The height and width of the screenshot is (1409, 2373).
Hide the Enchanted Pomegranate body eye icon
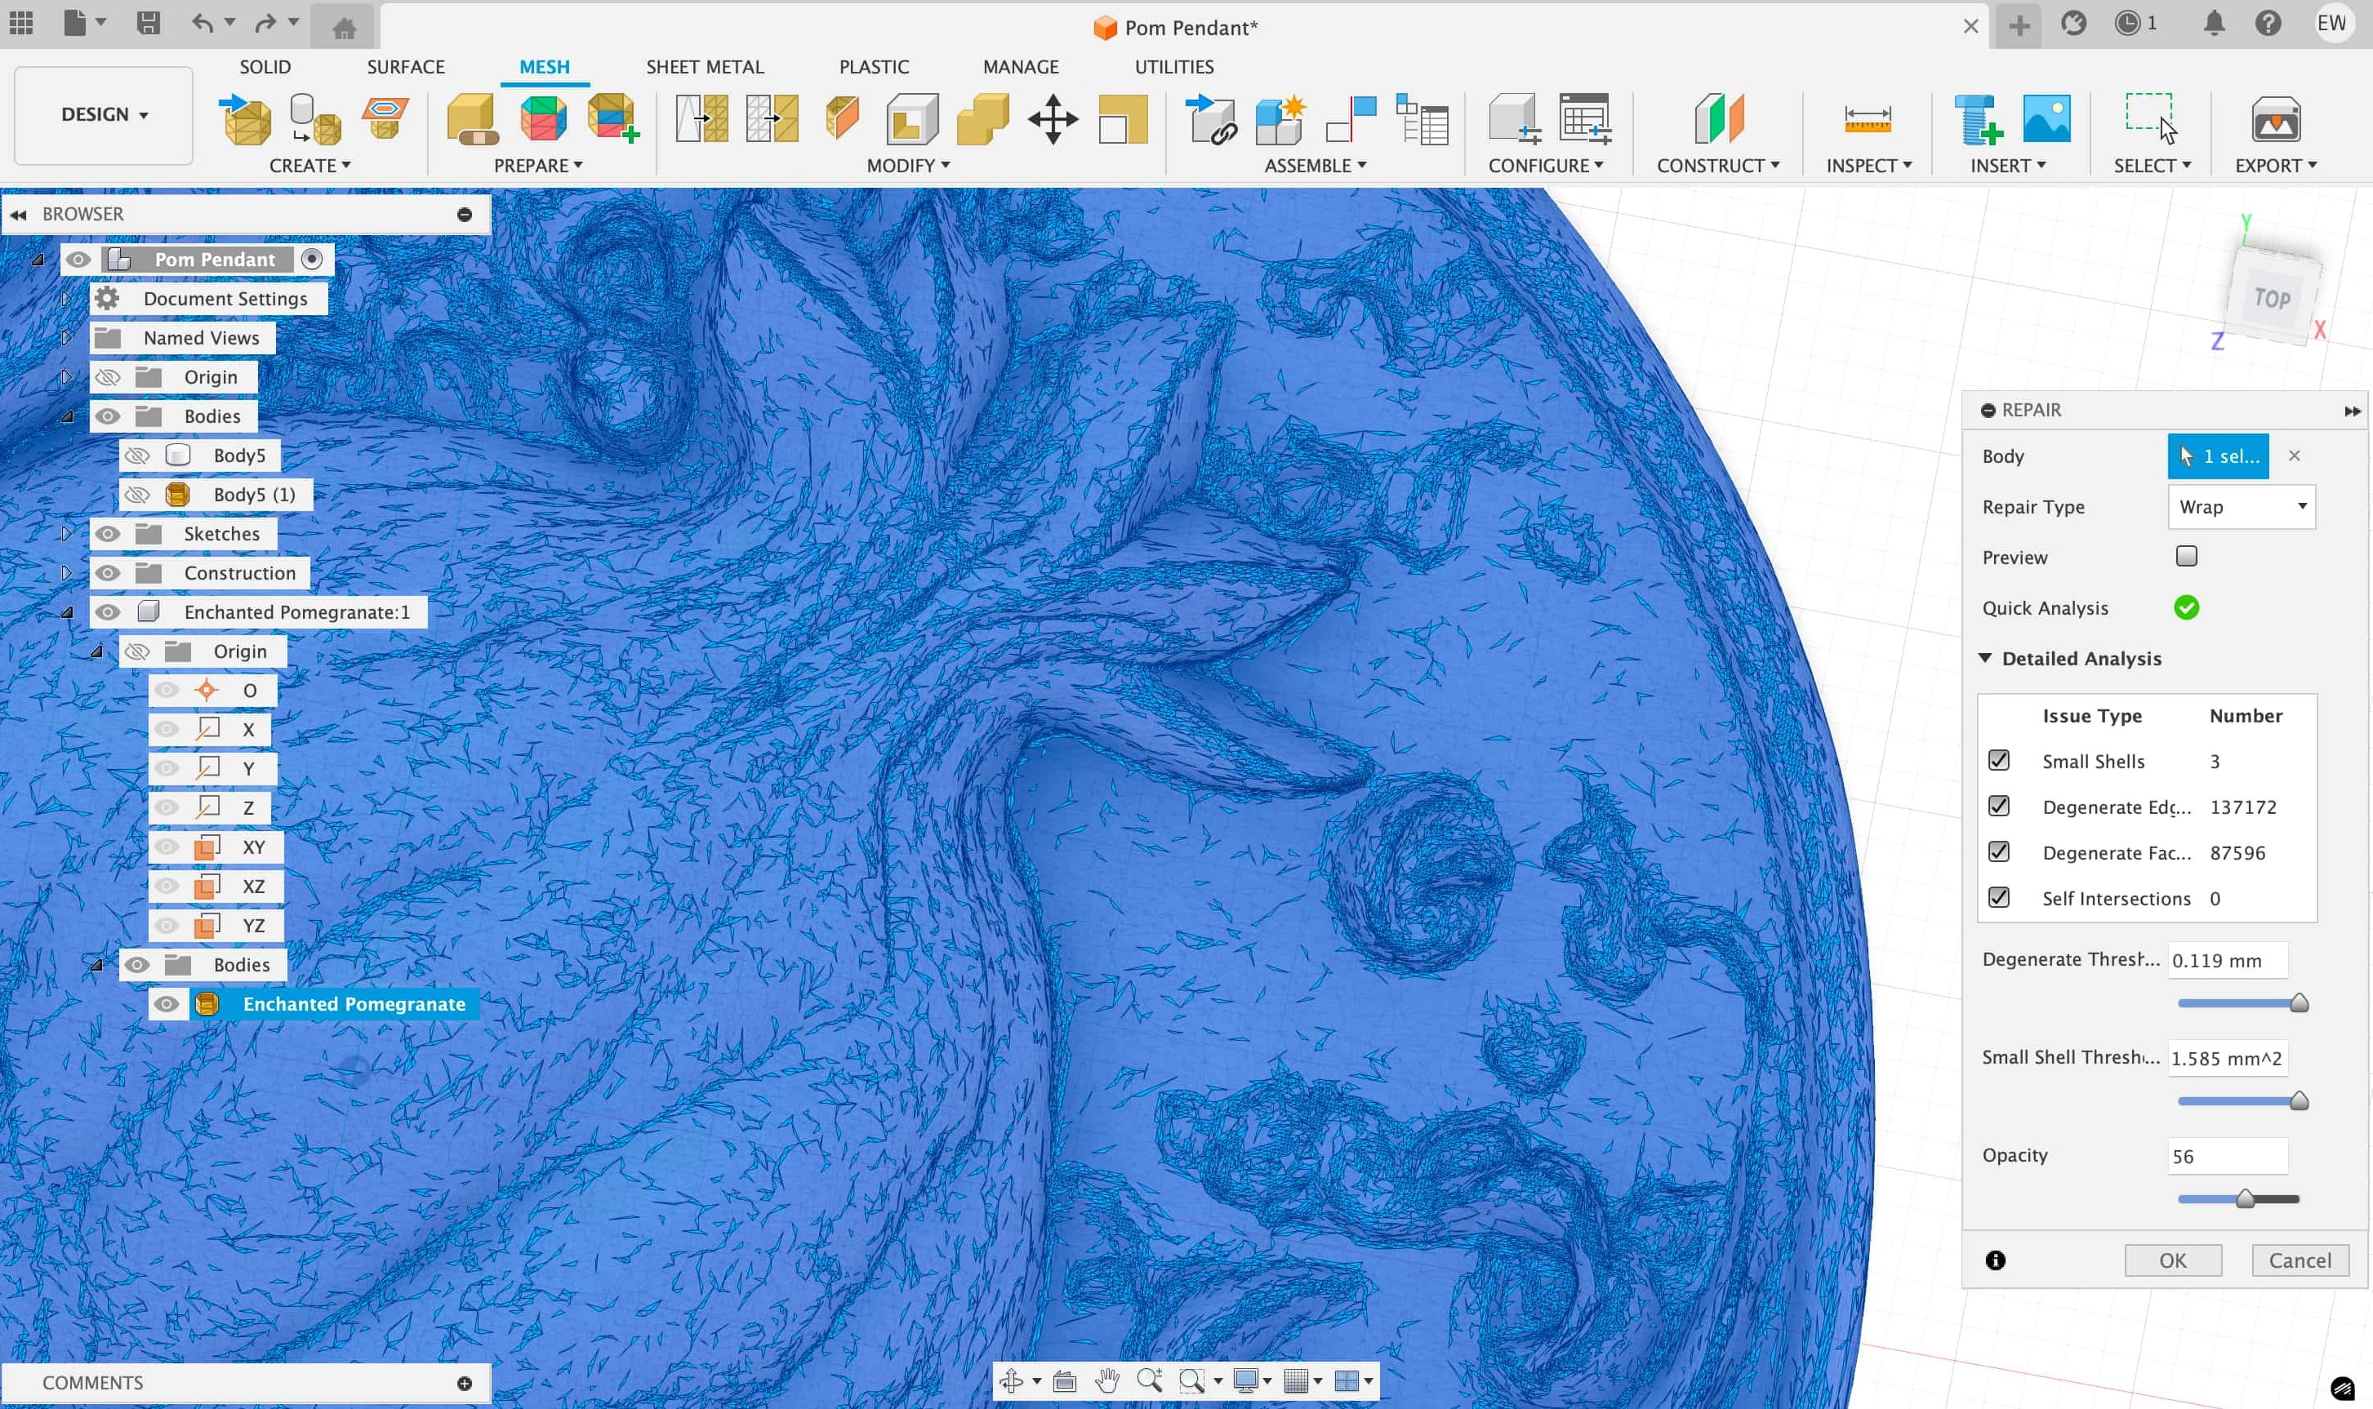tap(167, 1003)
